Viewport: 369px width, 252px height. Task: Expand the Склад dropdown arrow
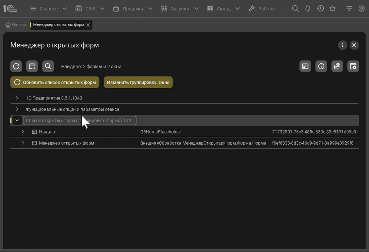click(238, 9)
